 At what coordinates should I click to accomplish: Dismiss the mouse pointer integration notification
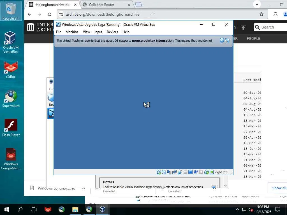222,40
